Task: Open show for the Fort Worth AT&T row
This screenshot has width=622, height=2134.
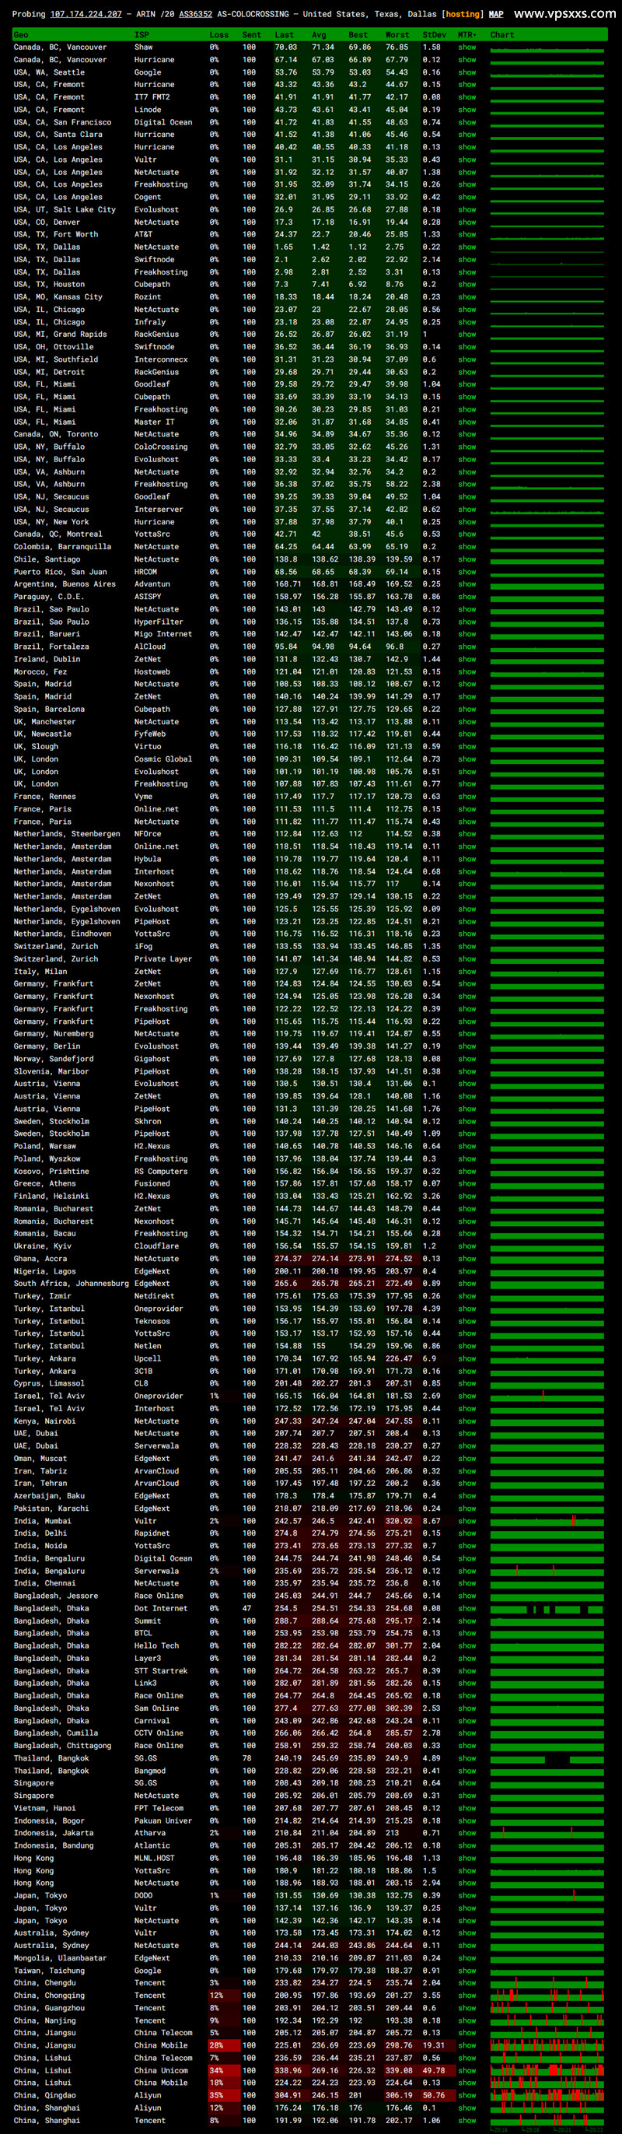Action: tap(467, 234)
